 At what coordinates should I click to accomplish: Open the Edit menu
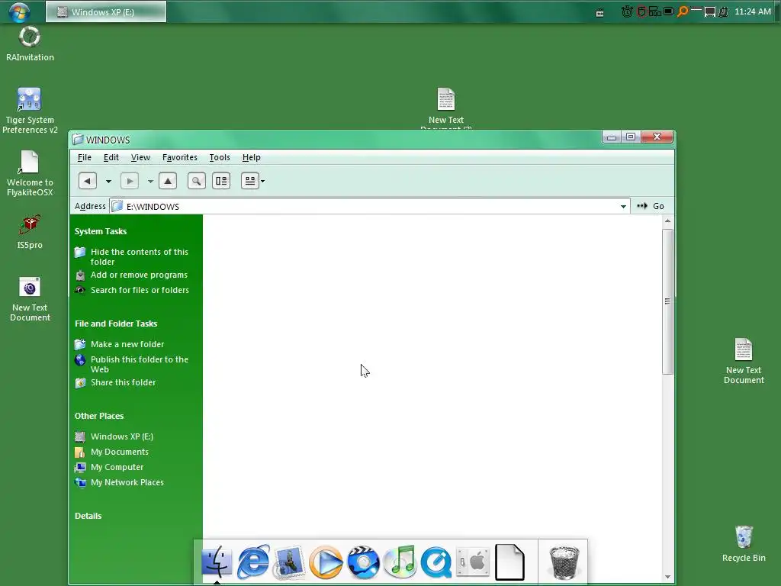[x=111, y=157]
